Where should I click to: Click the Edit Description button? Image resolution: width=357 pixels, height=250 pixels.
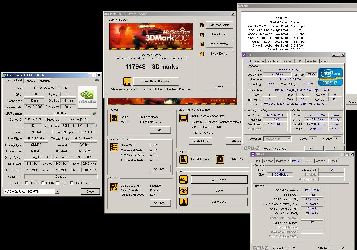pos(219,25)
